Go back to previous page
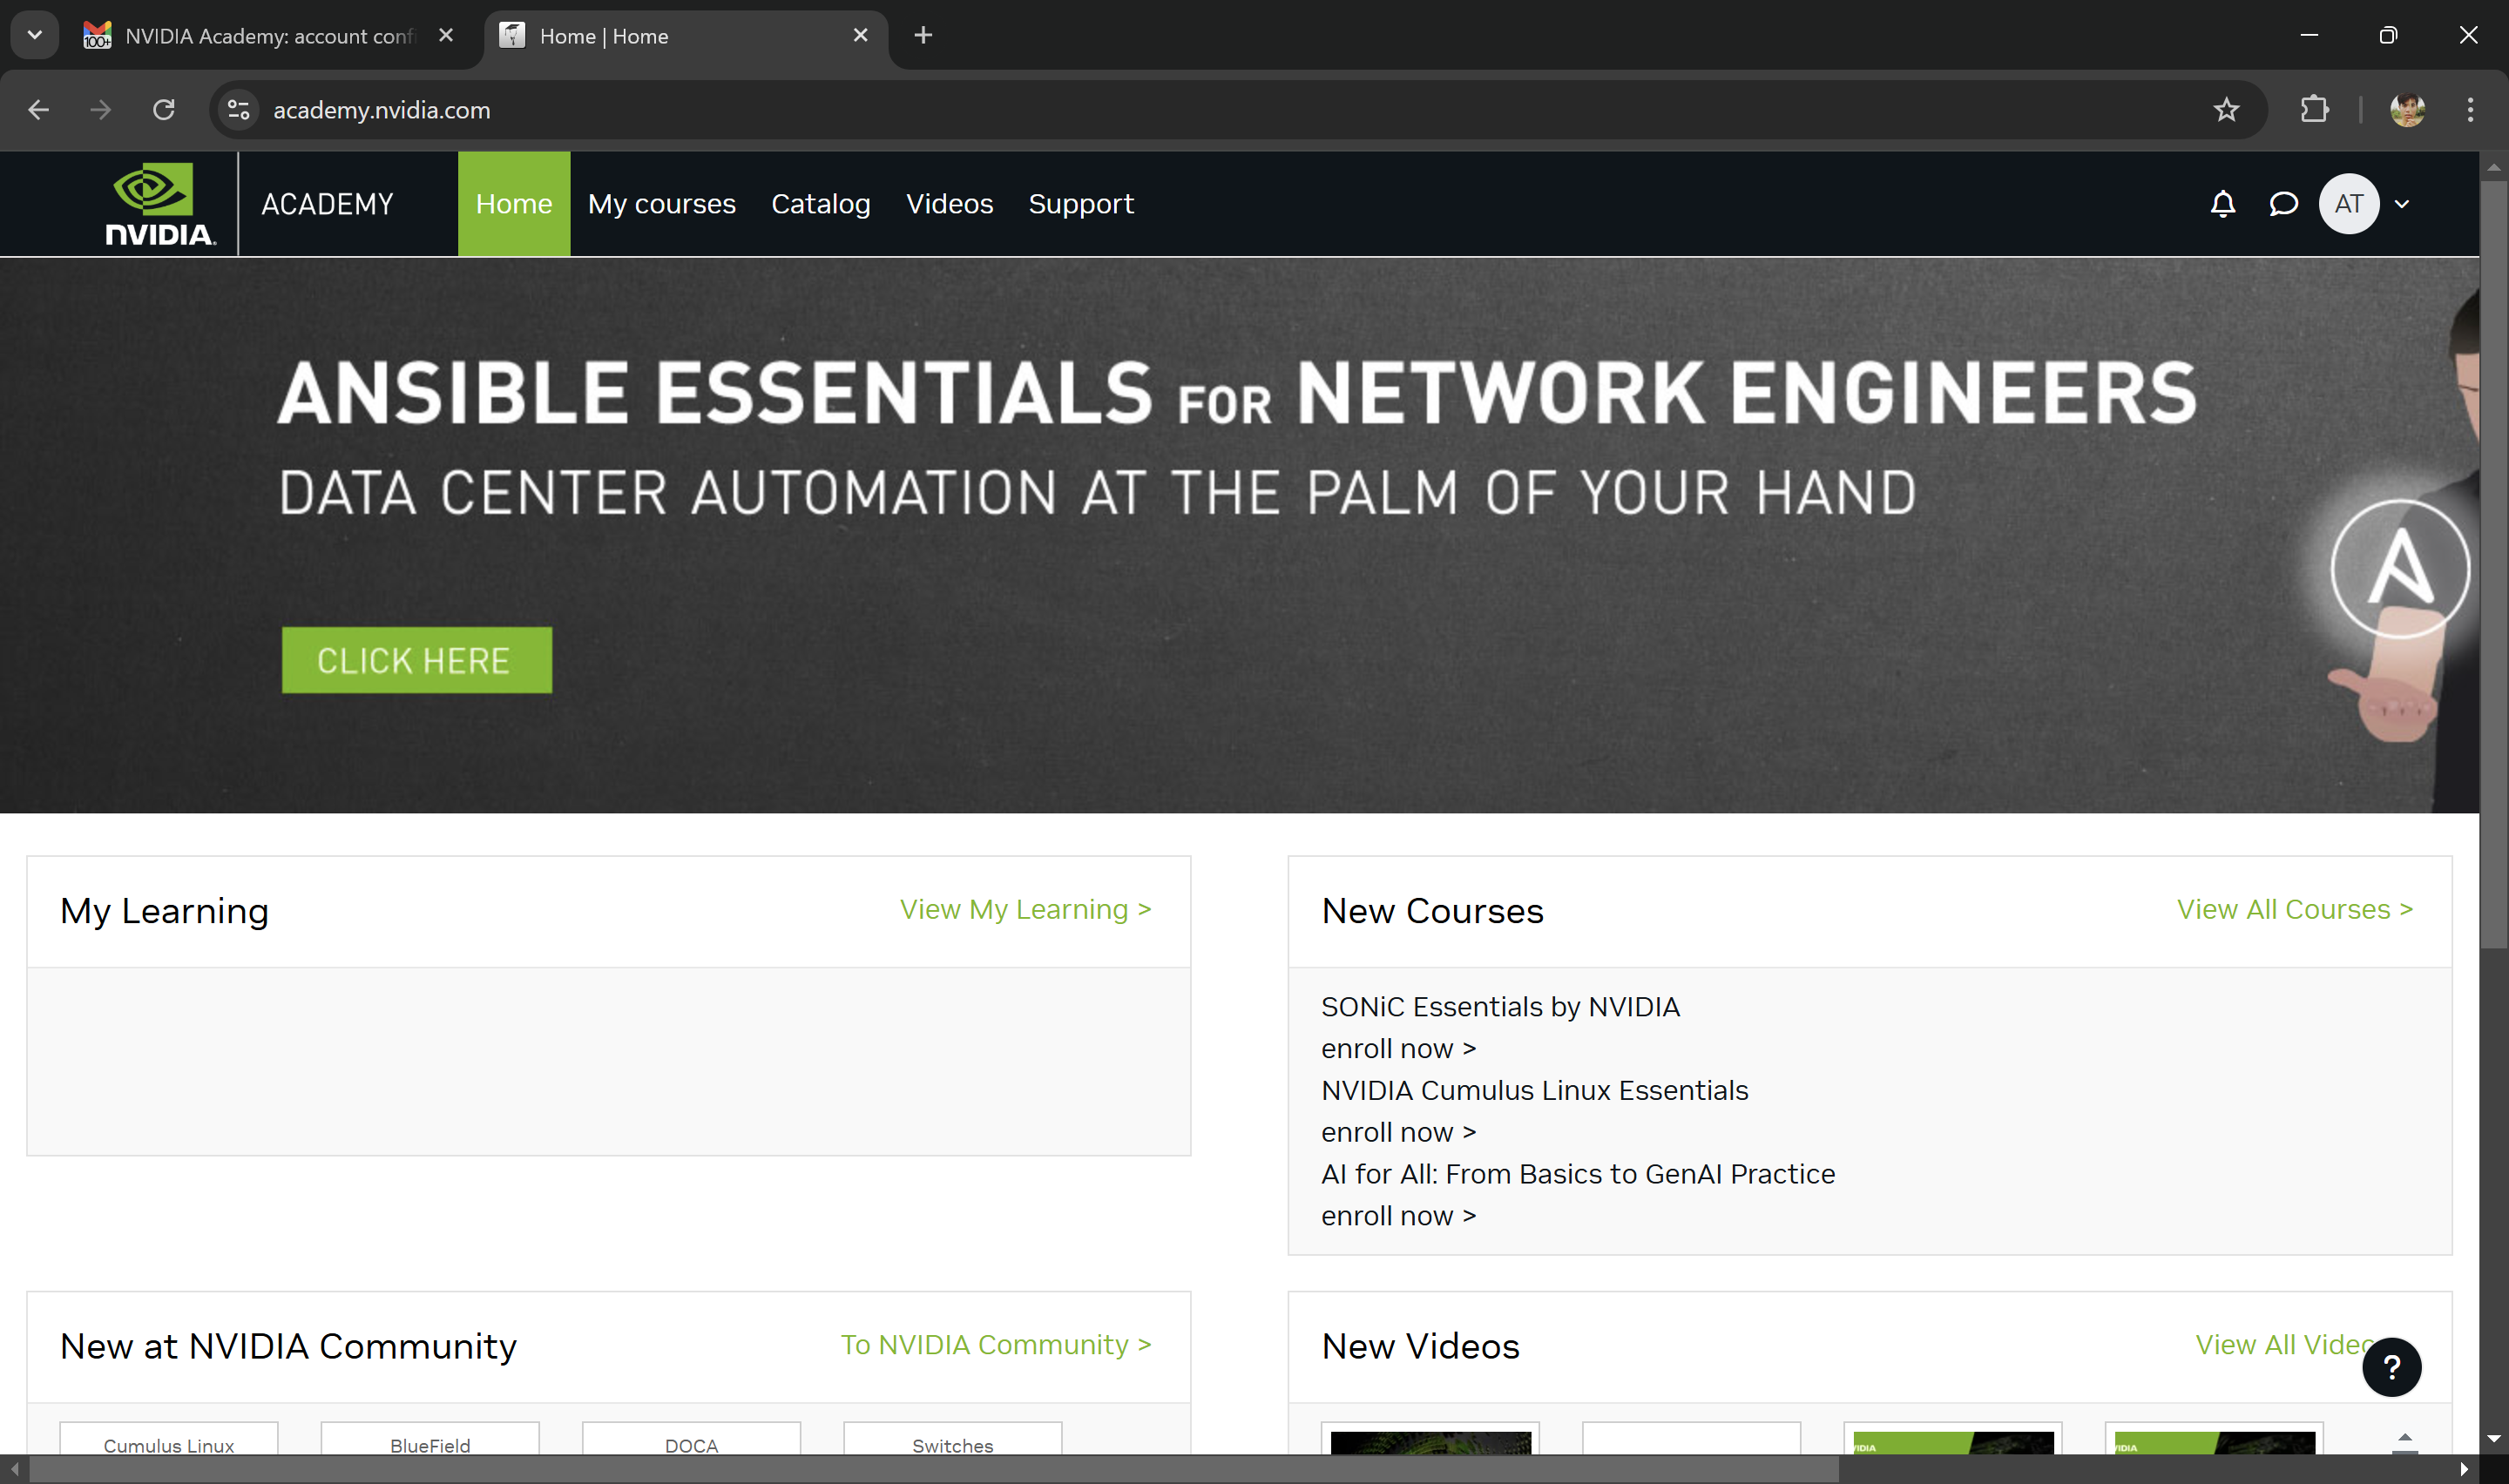 (x=39, y=110)
